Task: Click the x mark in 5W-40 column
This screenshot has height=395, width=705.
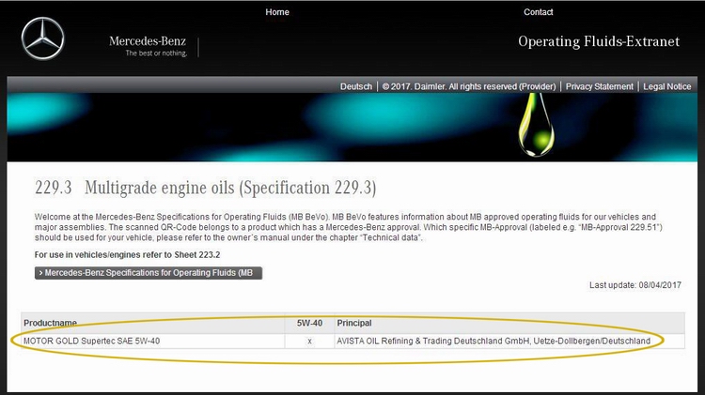Action: coord(309,342)
